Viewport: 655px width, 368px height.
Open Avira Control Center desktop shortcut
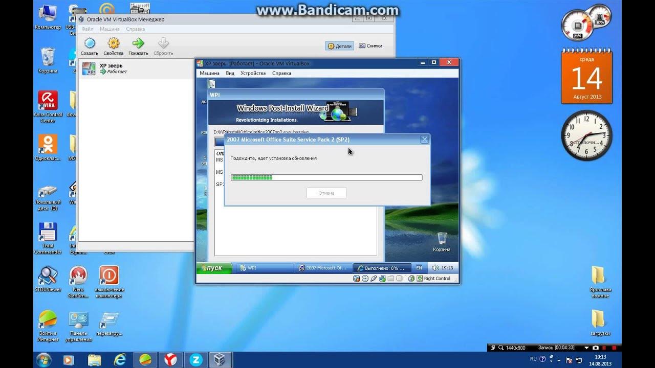tap(48, 107)
